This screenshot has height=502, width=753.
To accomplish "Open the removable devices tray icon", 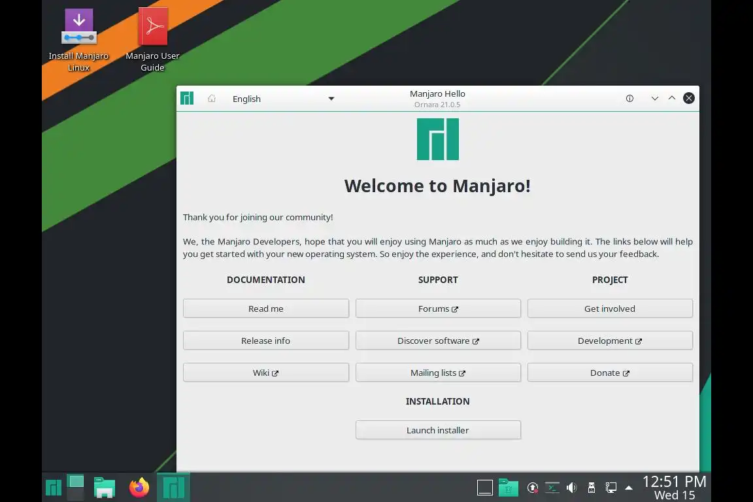I will pos(592,488).
